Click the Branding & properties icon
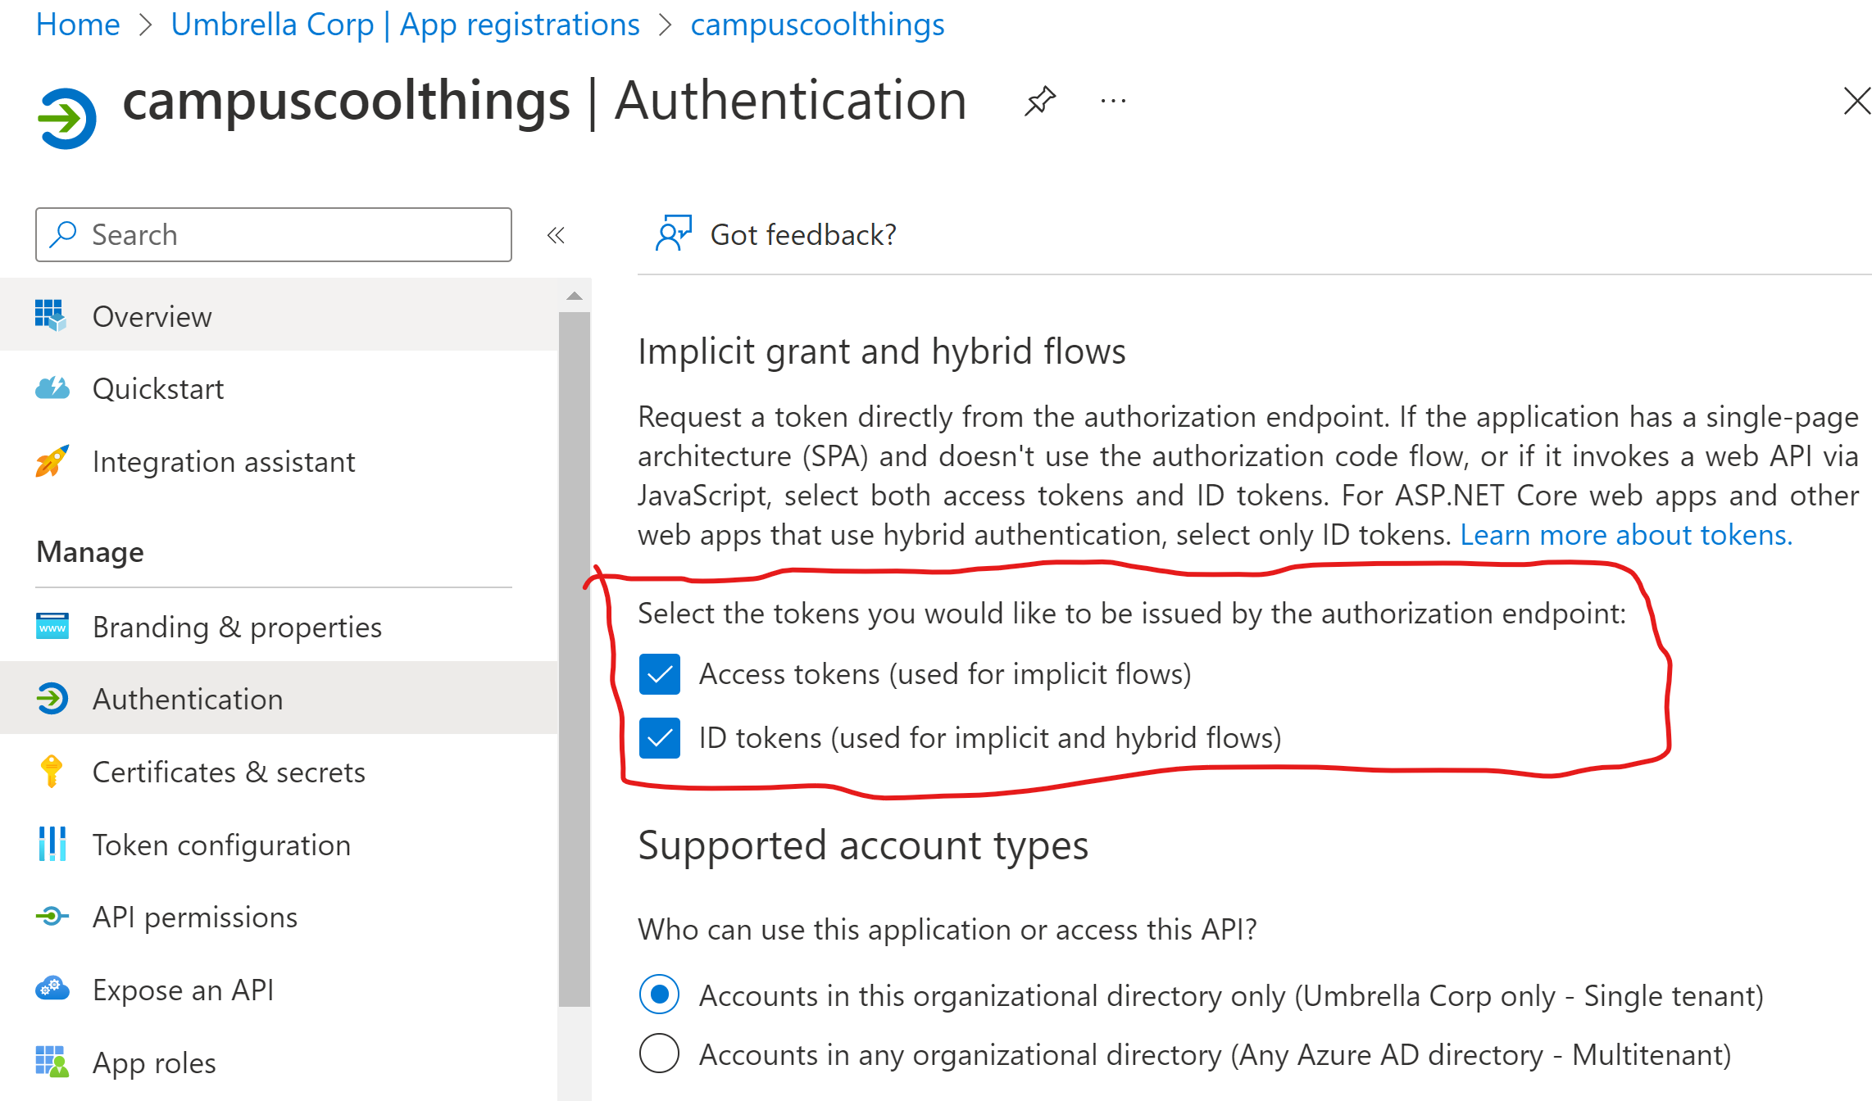 (x=52, y=626)
